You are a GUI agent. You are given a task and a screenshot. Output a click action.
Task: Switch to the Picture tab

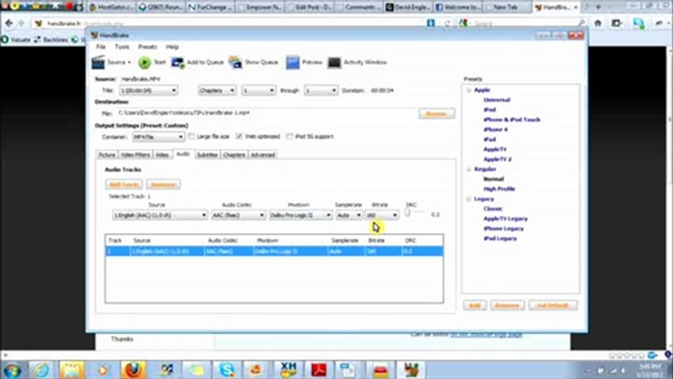coord(107,155)
